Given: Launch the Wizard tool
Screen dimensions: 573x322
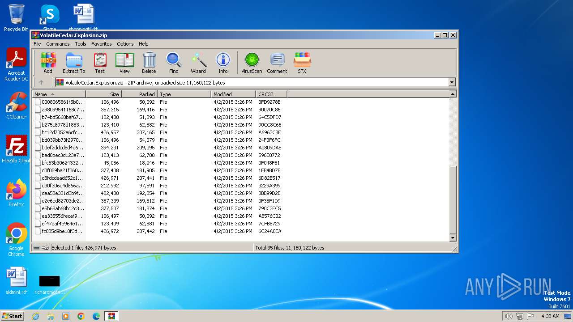Looking at the screenshot, I should (x=198, y=63).
